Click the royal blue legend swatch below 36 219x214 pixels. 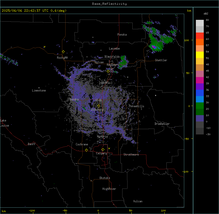[x=200, y=93]
